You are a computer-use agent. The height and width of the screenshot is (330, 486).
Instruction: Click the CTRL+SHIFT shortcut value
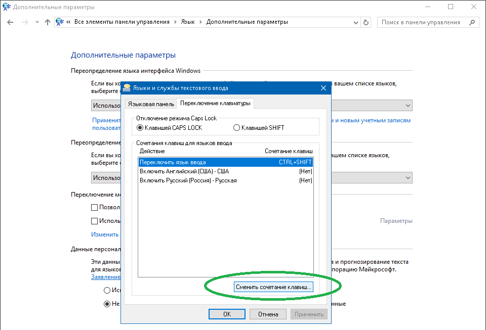click(295, 162)
